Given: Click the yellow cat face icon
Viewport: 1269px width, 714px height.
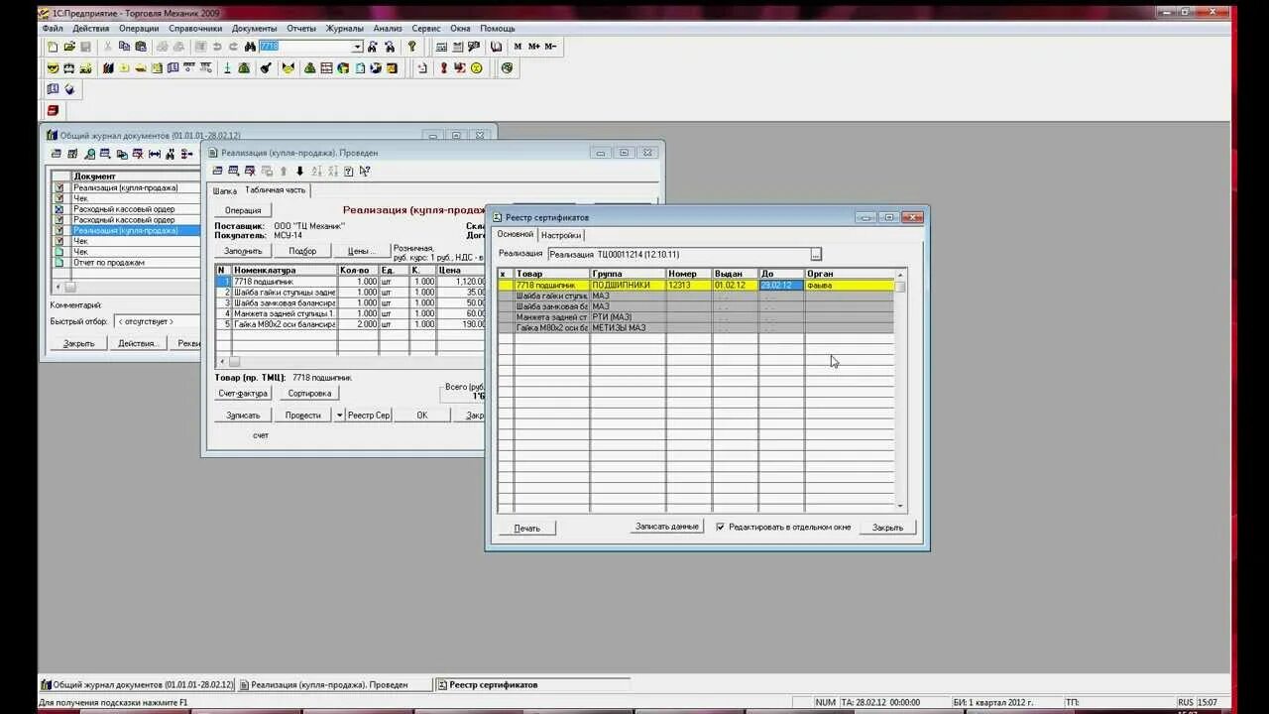Looking at the screenshot, I should pos(288,68).
